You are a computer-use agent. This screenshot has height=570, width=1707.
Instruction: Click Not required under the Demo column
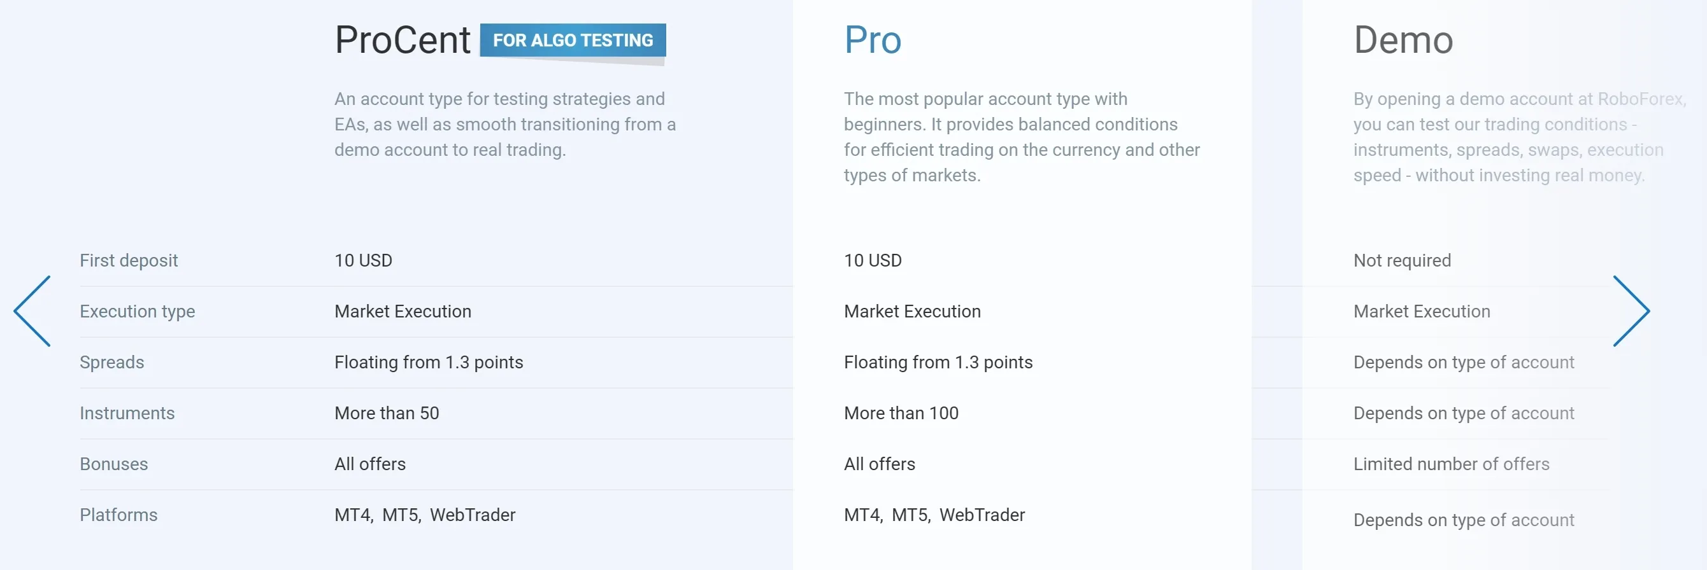[x=1402, y=260]
